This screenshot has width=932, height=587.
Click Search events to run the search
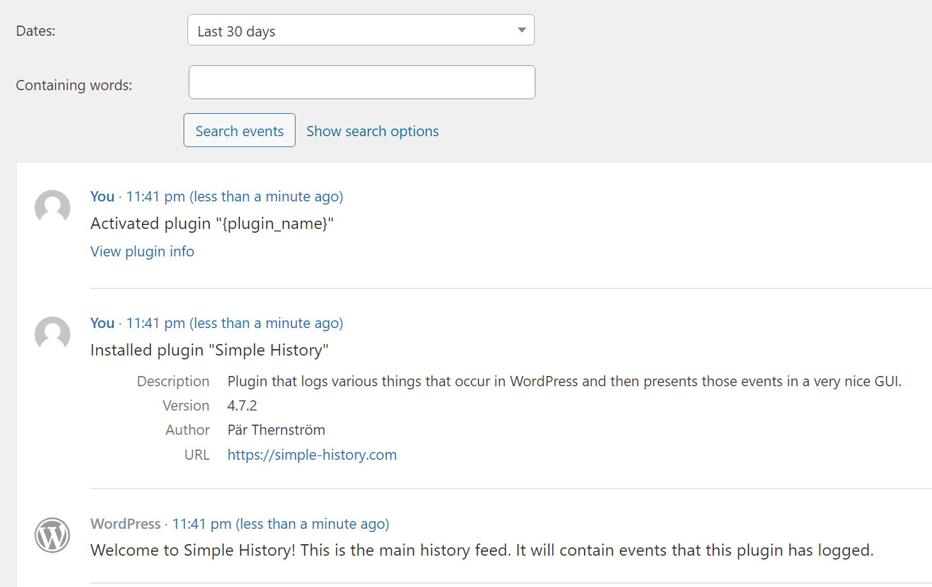pyautogui.click(x=239, y=130)
